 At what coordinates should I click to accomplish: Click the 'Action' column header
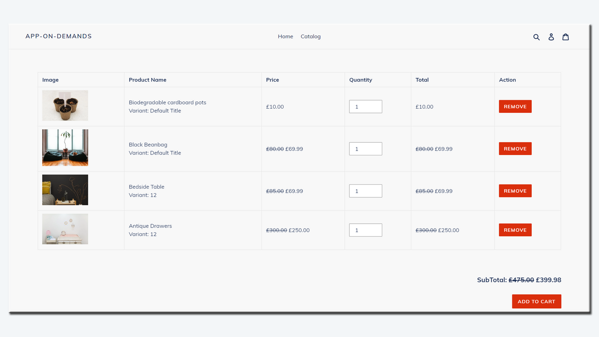pos(507,80)
